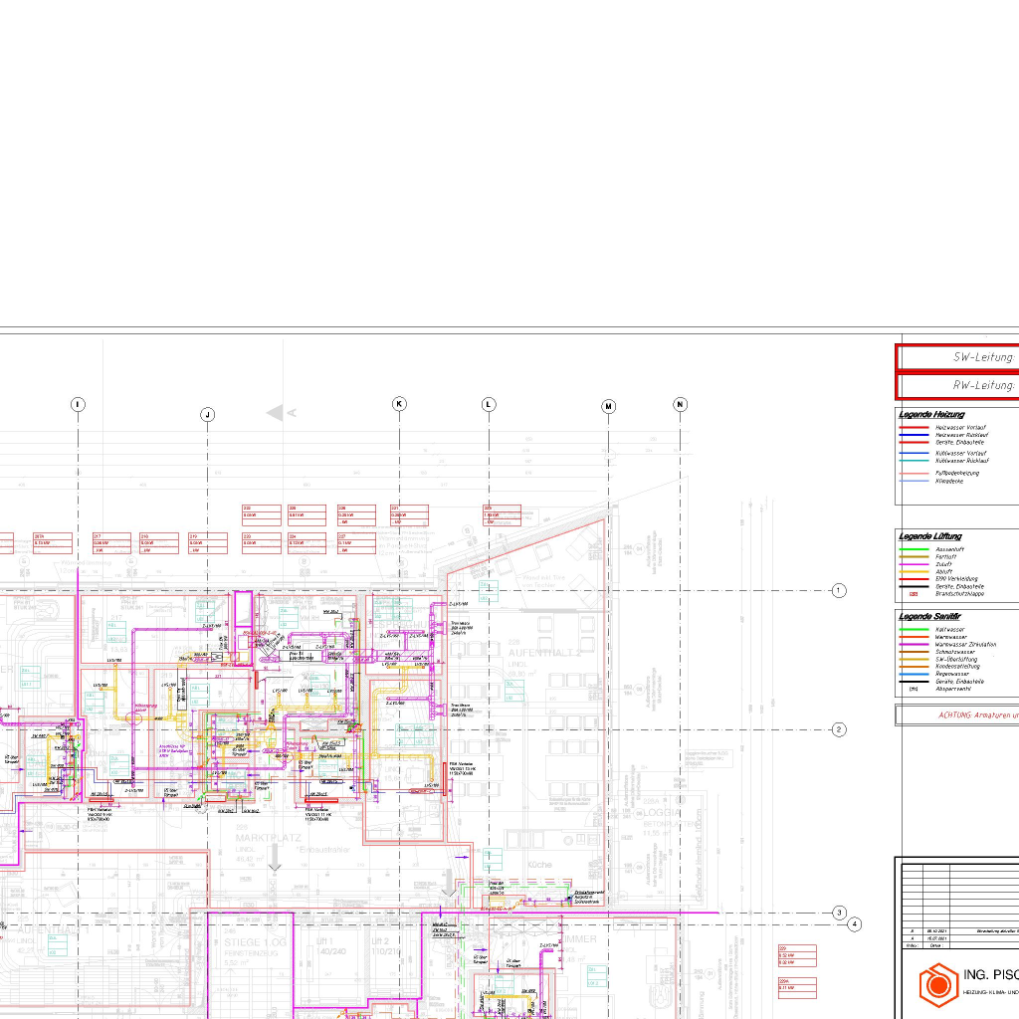Viewport: 1019px width, 1019px height.
Task: Click the magenta Zuluft legend line
Action: [x=913, y=564]
